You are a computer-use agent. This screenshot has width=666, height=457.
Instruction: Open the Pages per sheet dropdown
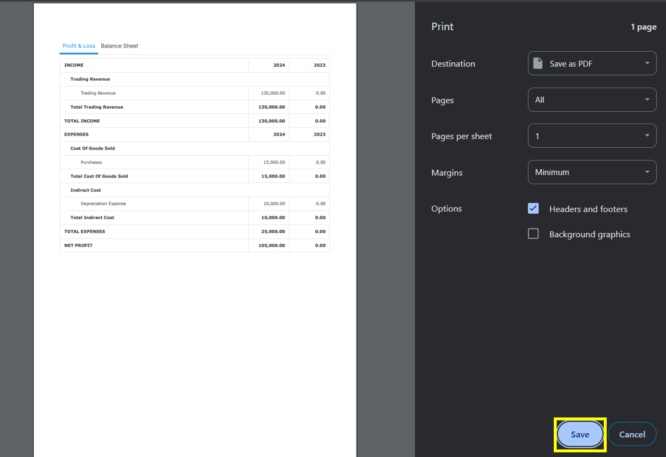point(592,136)
